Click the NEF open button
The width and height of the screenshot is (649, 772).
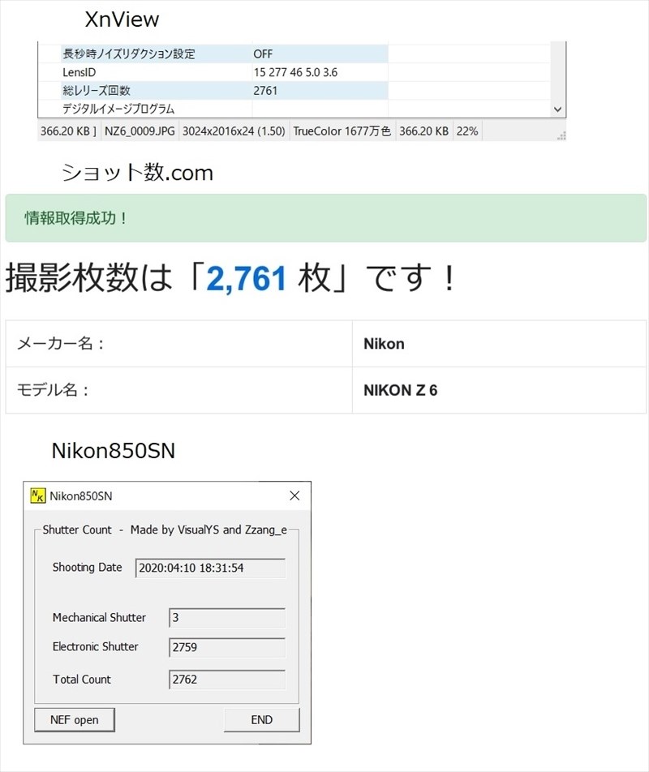point(75,720)
